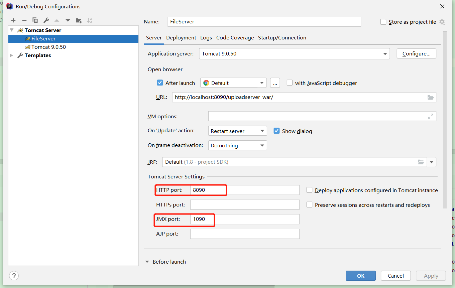Confirm with the OK button
455x288 pixels.
361,276
